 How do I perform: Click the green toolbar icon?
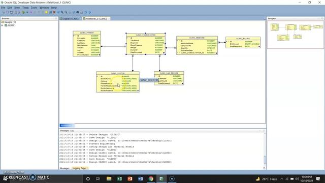23,12
